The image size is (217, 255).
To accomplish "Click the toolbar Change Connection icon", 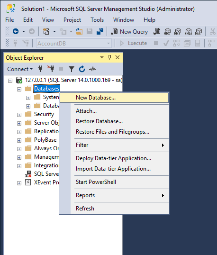I will click(x=26, y=43).
